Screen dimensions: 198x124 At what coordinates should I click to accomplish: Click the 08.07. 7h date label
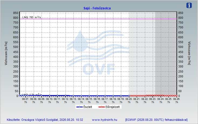tap(26, 100)
